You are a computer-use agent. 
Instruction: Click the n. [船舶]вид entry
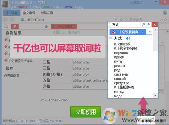point(124,87)
